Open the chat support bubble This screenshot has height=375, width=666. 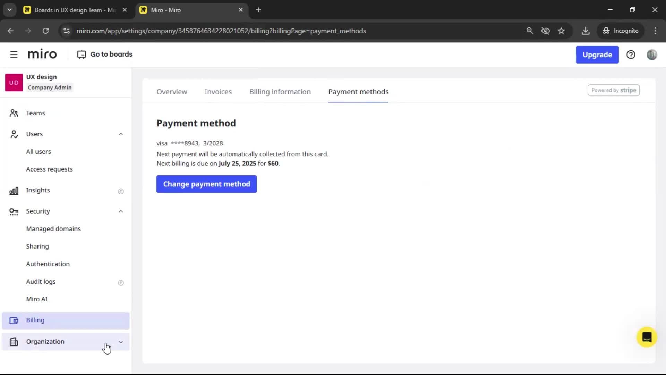point(647,337)
